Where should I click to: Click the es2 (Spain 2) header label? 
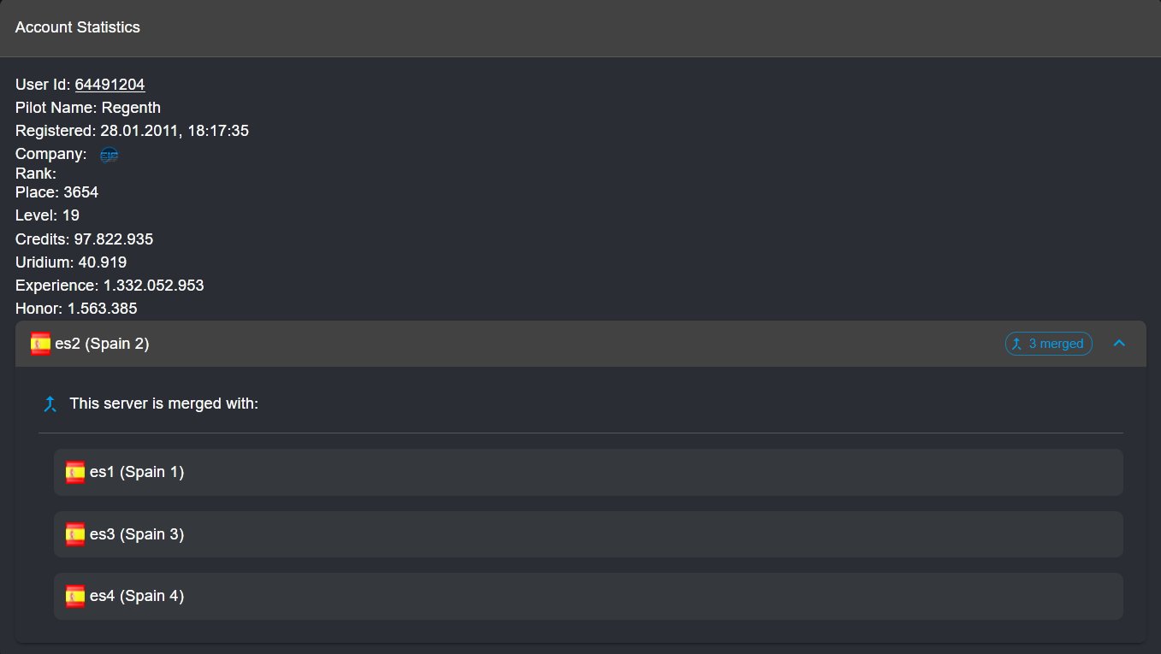102,344
